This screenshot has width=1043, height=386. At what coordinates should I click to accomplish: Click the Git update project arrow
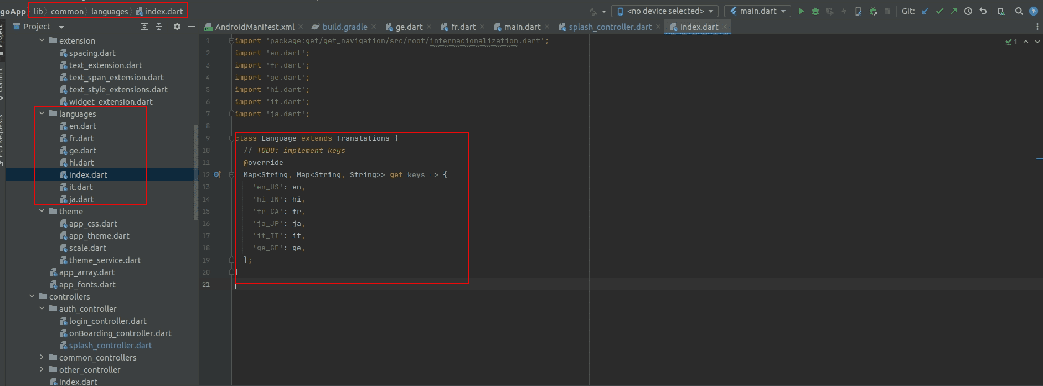click(925, 11)
